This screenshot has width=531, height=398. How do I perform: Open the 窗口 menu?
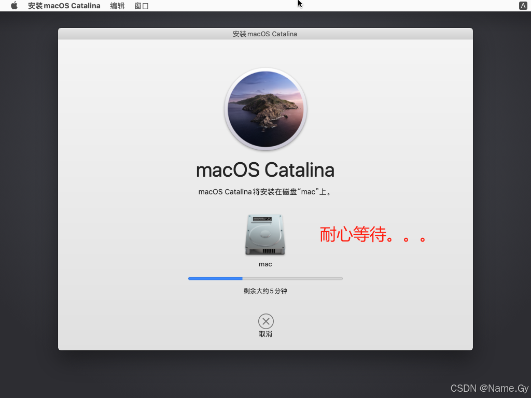click(x=142, y=6)
